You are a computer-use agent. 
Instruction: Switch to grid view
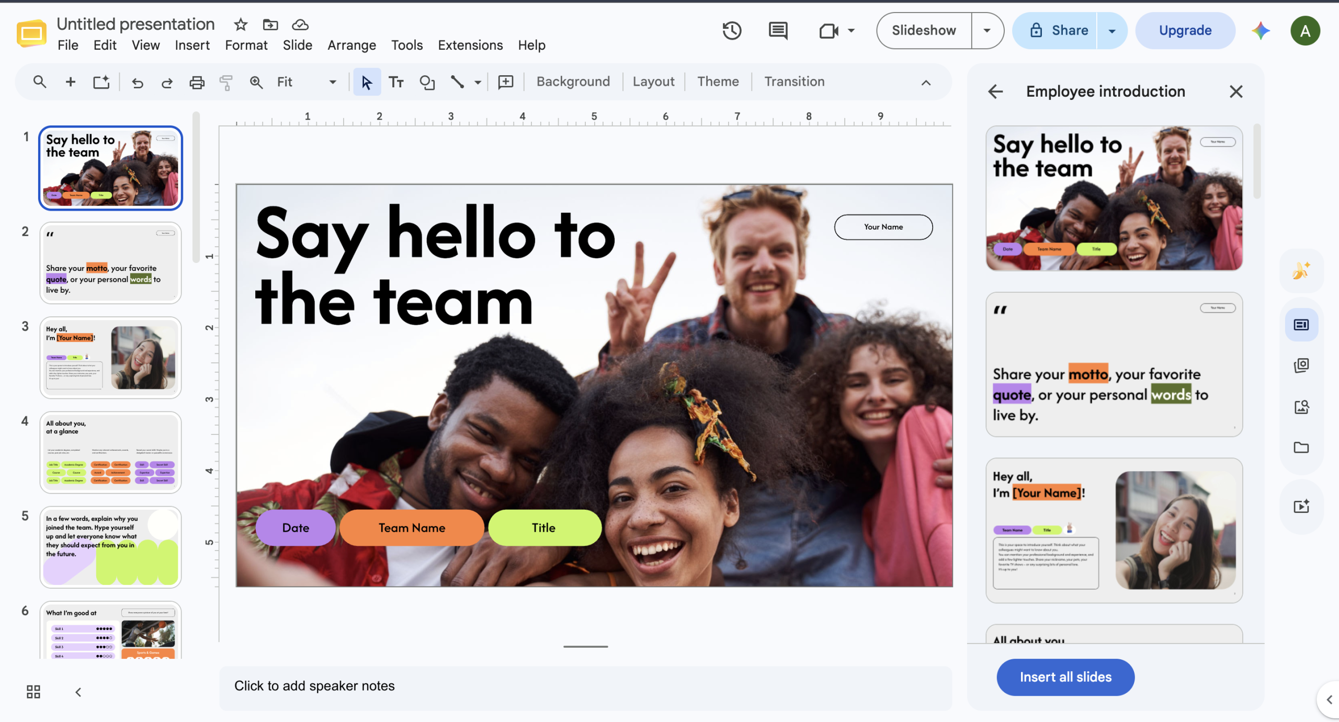[x=33, y=692]
